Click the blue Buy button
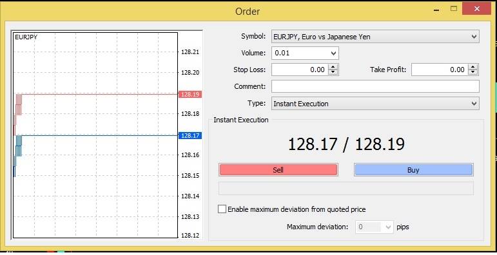497x255 pixels. 413,170
